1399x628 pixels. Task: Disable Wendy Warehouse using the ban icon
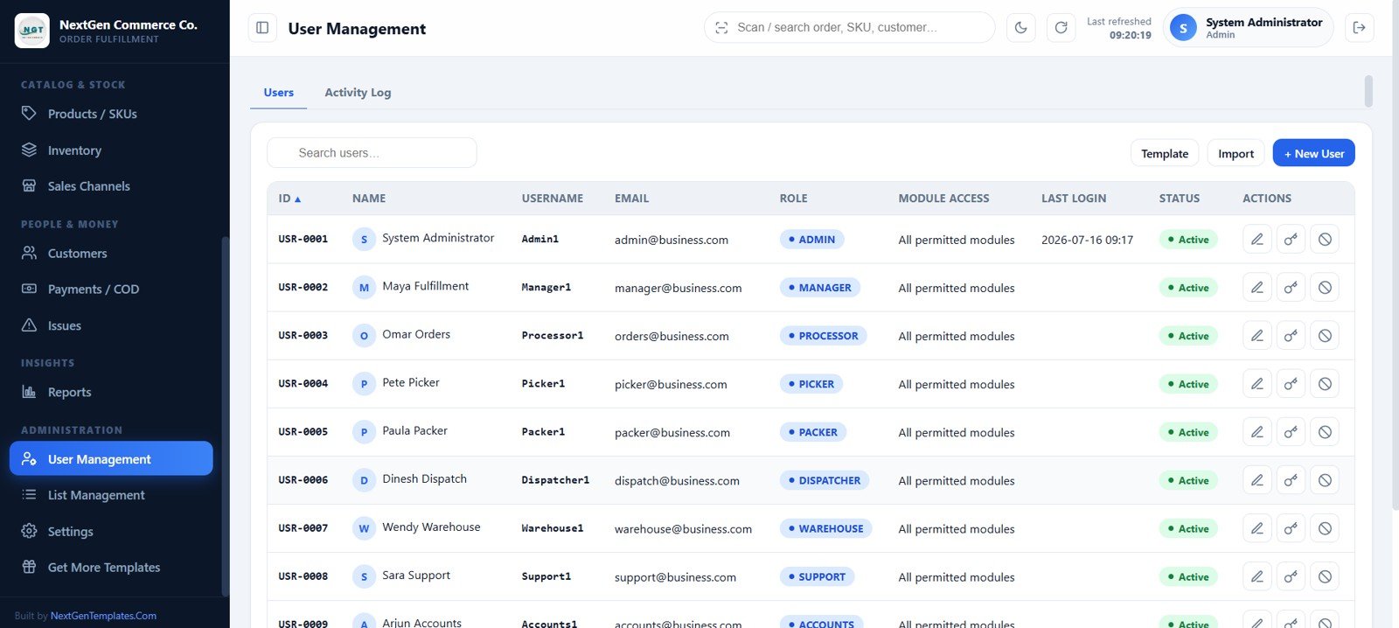[x=1325, y=528]
